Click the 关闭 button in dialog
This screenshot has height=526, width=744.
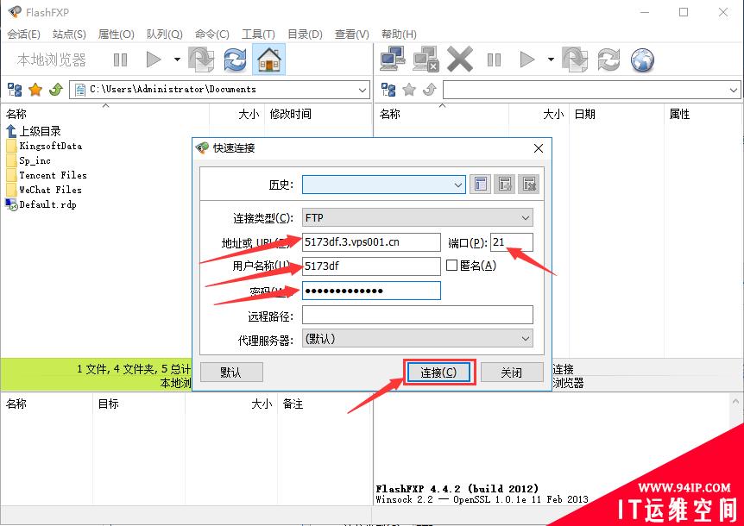(512, 373)
